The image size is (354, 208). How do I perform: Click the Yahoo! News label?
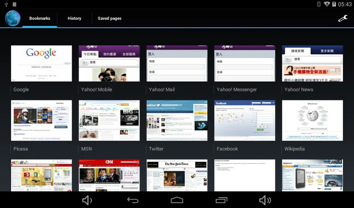299,90
